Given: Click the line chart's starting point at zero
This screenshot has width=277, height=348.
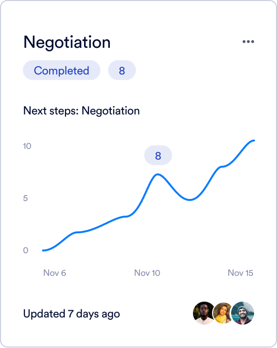Looking at the screenshot, I should click(x=43, y=250).
